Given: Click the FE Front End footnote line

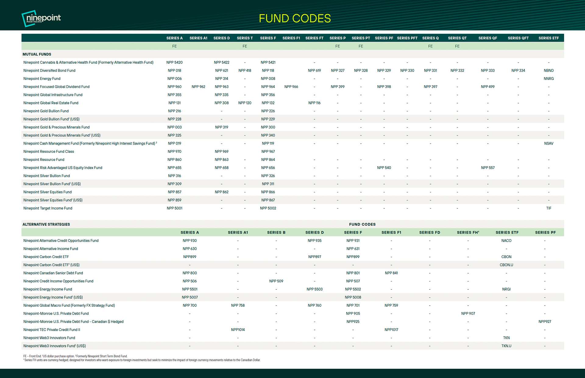Looking at the screenshot, I should (x=75, y=356).
